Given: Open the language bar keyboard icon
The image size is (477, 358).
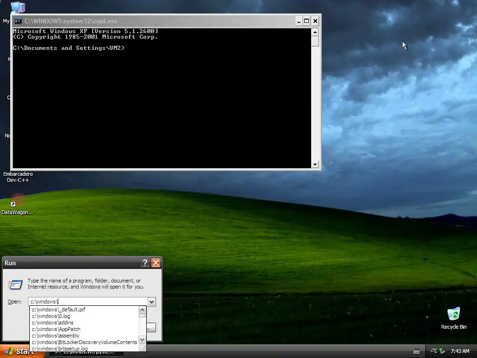Looking at the screenshot, I should click(416, 351).
